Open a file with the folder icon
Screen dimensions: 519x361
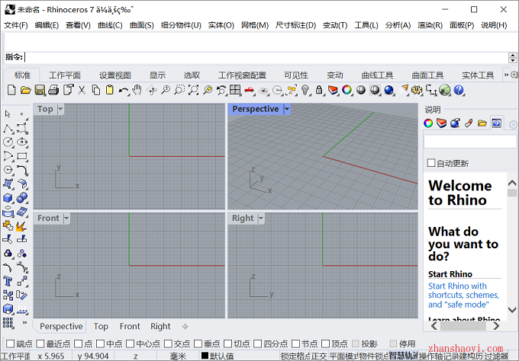tap(25, 90)
